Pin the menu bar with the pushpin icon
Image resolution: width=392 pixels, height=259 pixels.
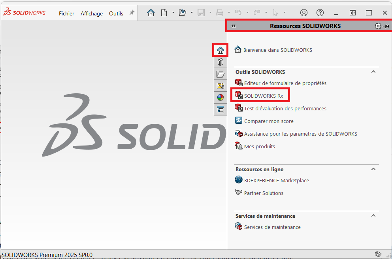tap(132, 13)
